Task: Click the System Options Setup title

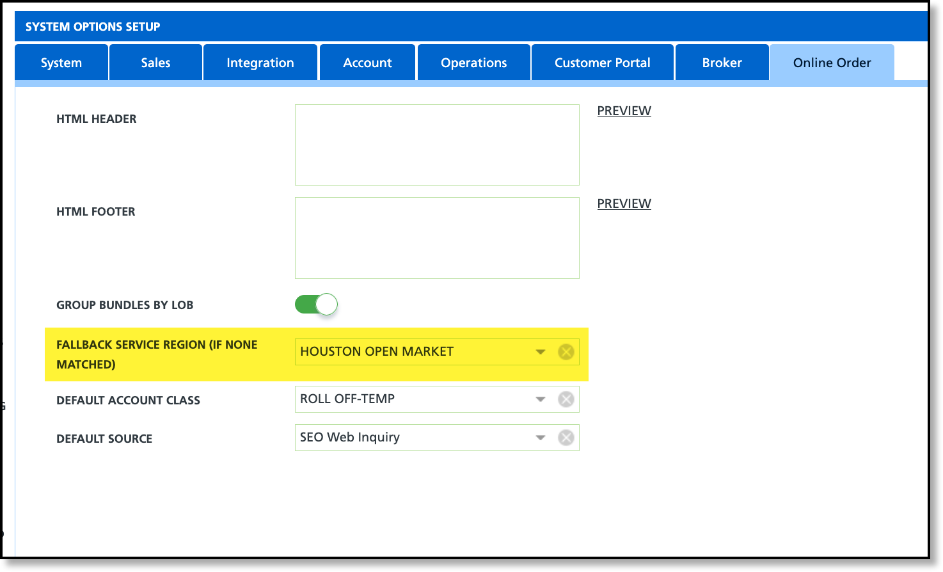Action: [93, 27]
